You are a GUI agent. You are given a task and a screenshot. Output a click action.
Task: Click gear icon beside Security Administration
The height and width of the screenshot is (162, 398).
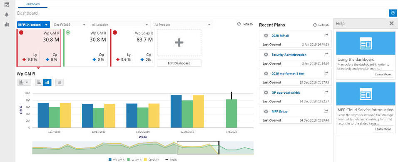pos(266,55)
